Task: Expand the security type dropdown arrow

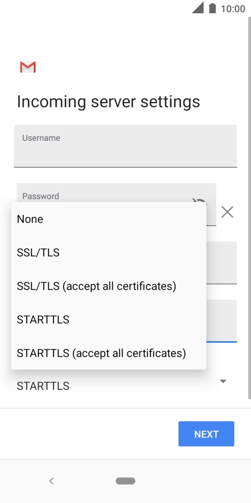Action: [x=223, y=381]
